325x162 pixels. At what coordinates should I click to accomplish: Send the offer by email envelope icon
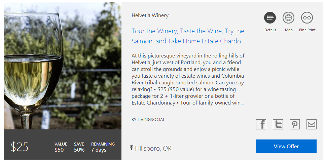(312, 124)
